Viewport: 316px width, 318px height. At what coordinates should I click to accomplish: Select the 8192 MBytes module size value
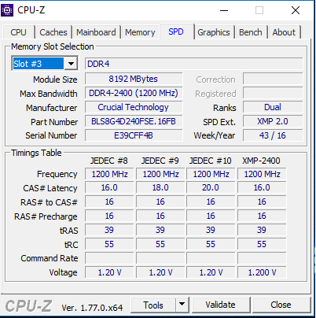134,79
